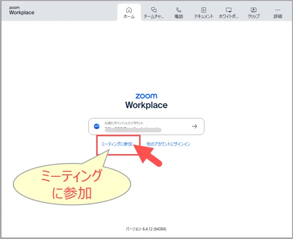Select the ホワイトボ... tab label
The image size is (293, 239).
[228, 16]
